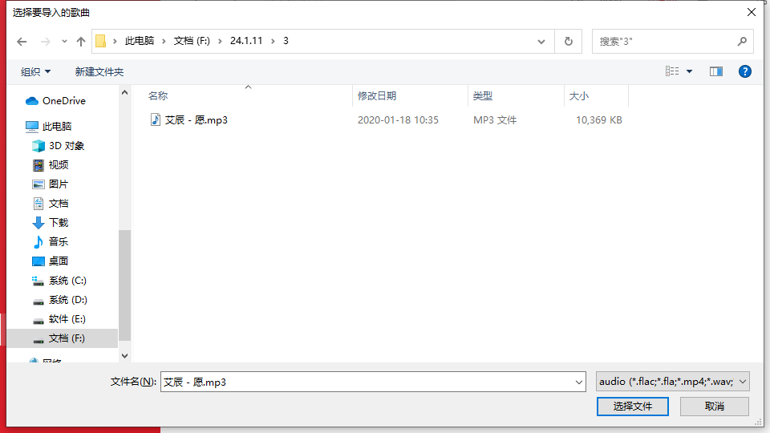
Task: Click the folder icon in address bar
Action: (x=101, y=41)
